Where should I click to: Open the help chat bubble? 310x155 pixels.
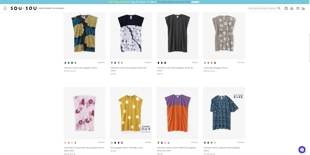pyautogui.click(x=302, y=150)
